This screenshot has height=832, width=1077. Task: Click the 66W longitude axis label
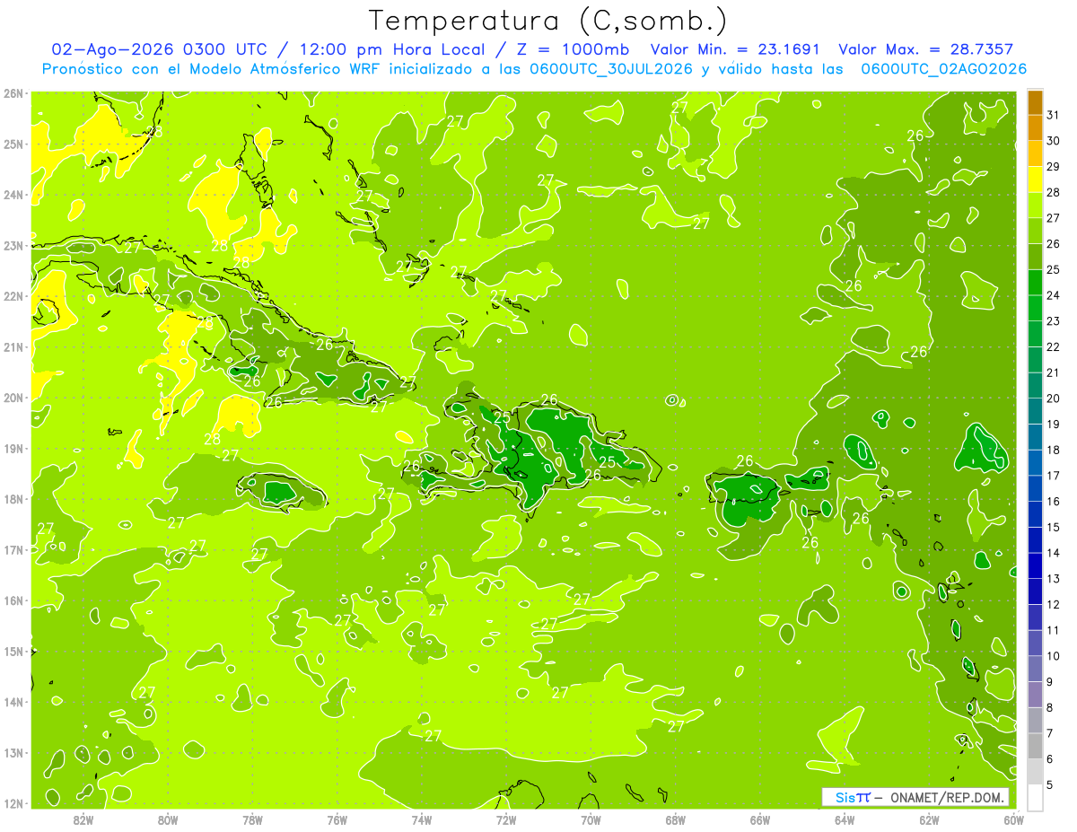[760, 819]
